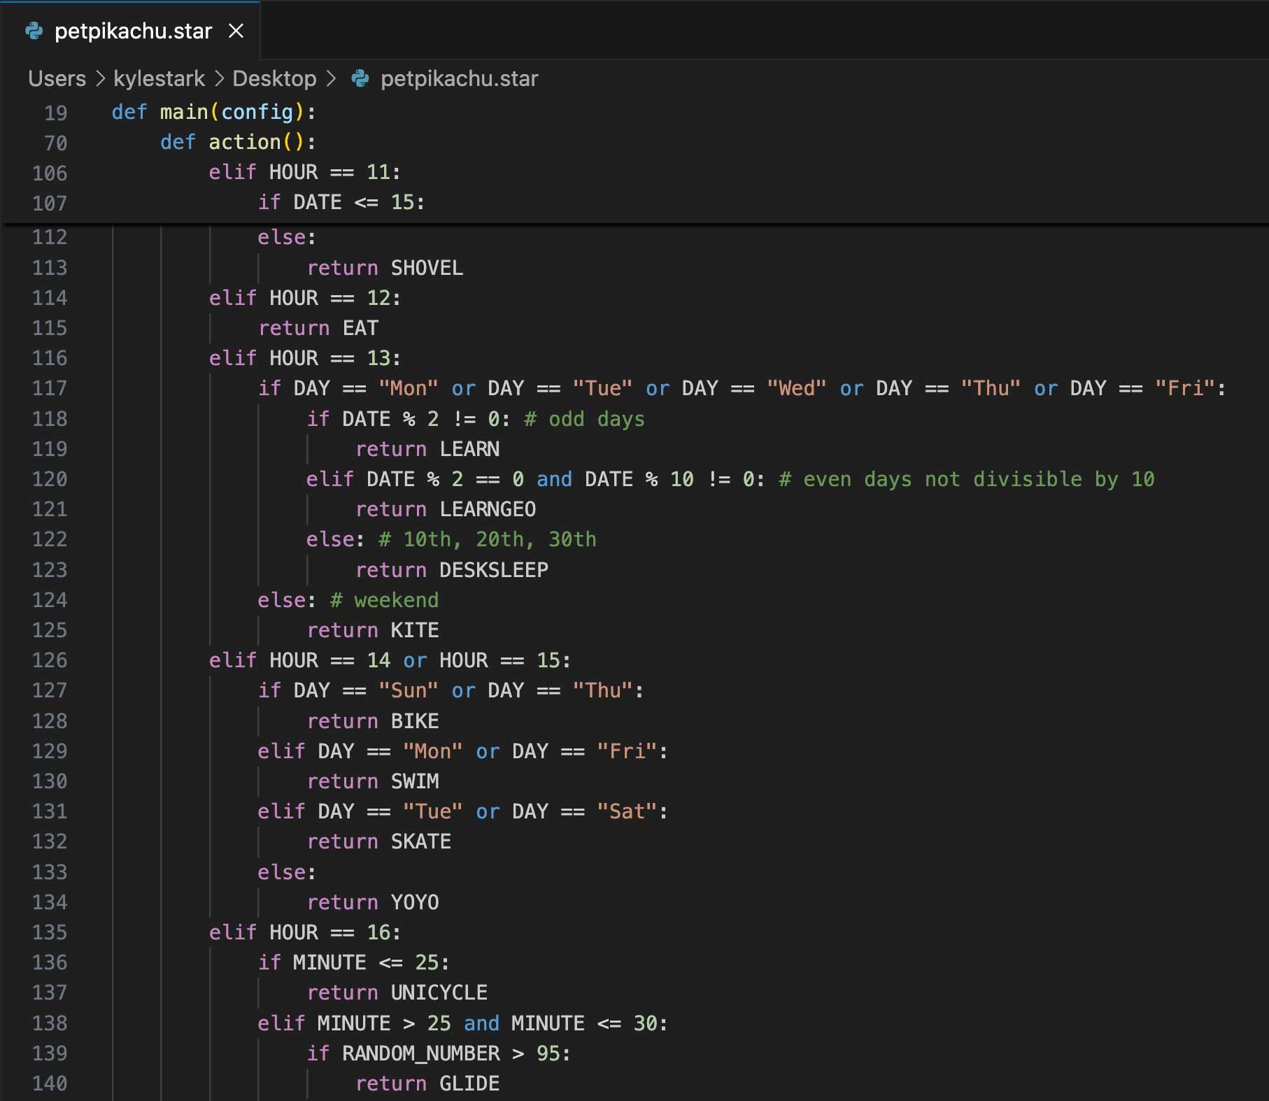1269x1101 pixels.
Task: Click the '# odd days' comment
Action: (585, 419)
